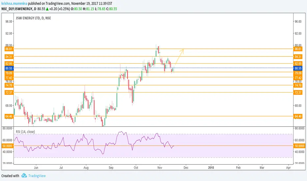This screenshot has height=181, width=307.
Task: Click the Sep label on the time axis
Action: [111, 168]
